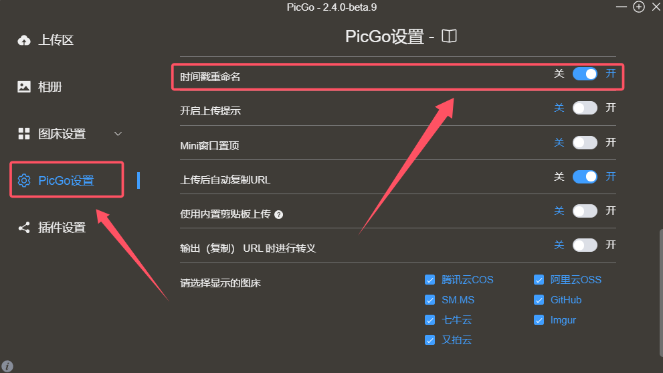
Task: Click the 图床设置 grid icon
Action: (24, 134)
